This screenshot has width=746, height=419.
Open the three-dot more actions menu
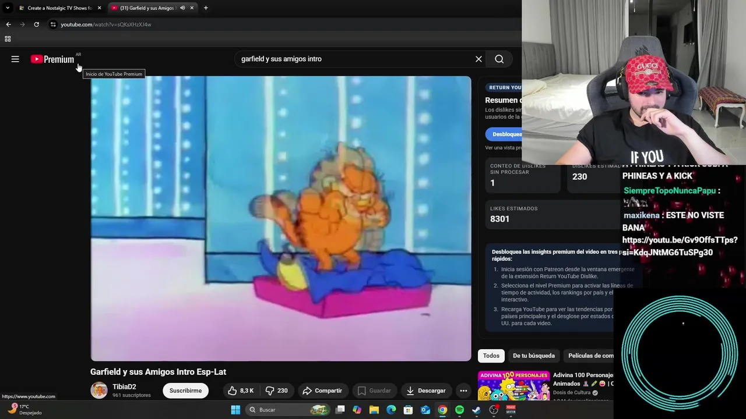(x=463, y=390)
